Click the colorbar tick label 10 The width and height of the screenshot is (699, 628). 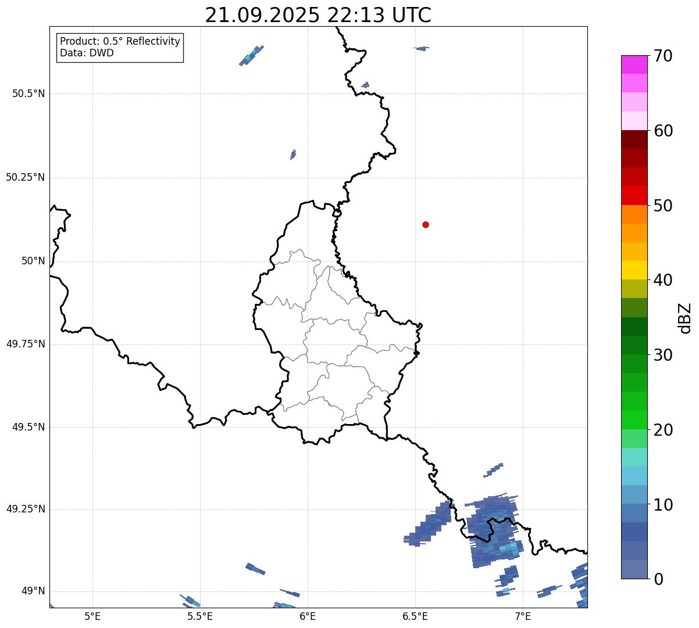coord(663,505)
